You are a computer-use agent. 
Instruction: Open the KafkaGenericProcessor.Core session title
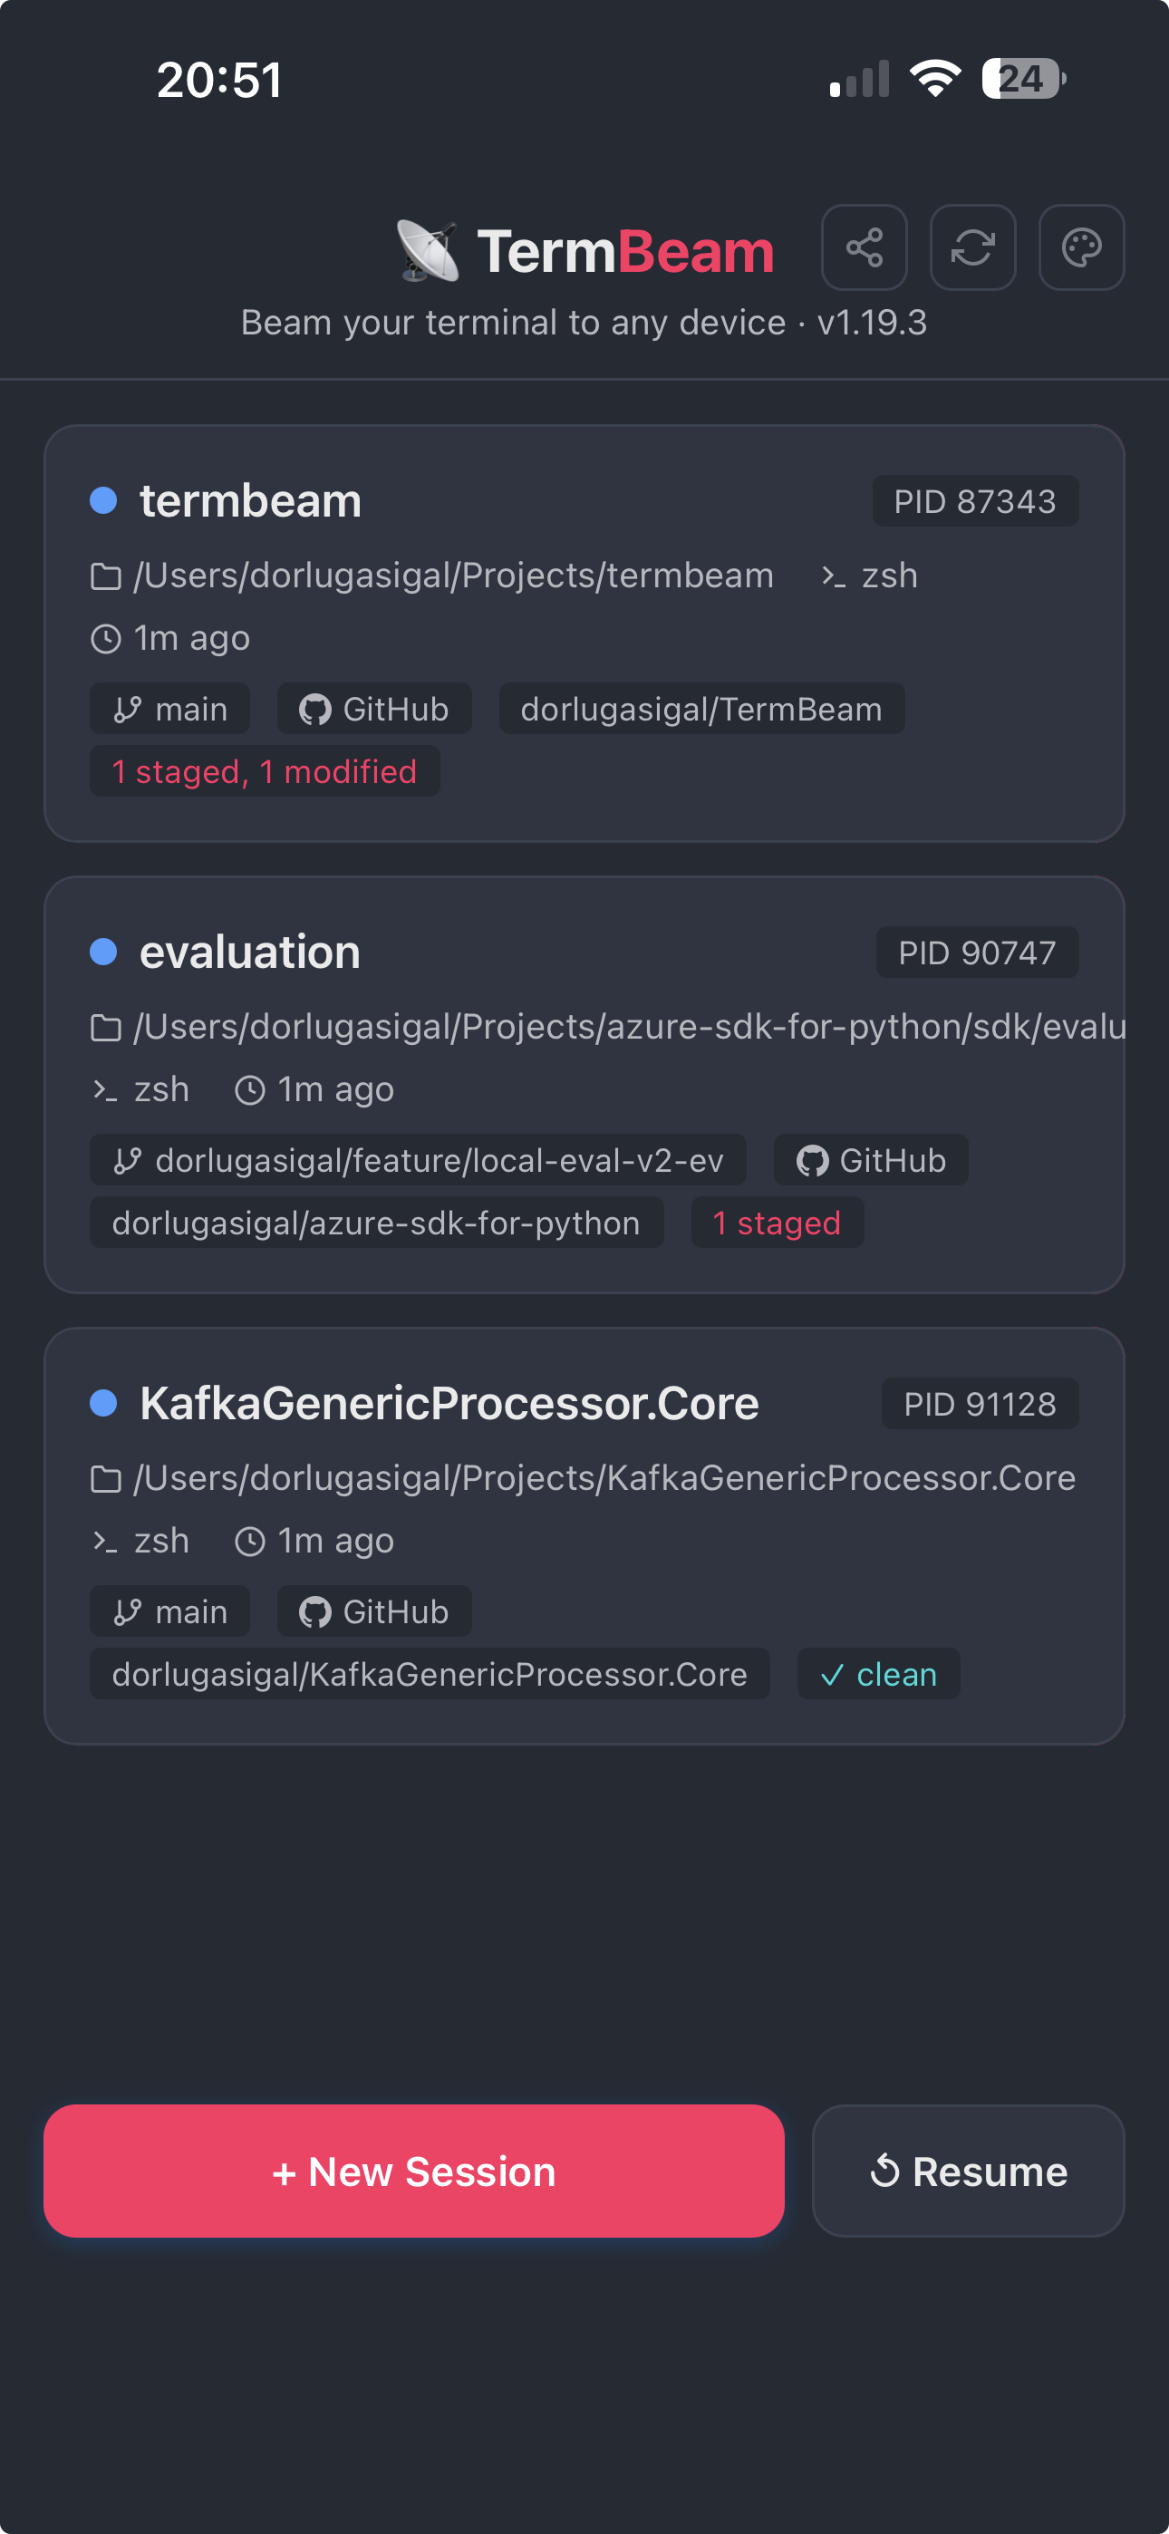tap(449, 1404)
